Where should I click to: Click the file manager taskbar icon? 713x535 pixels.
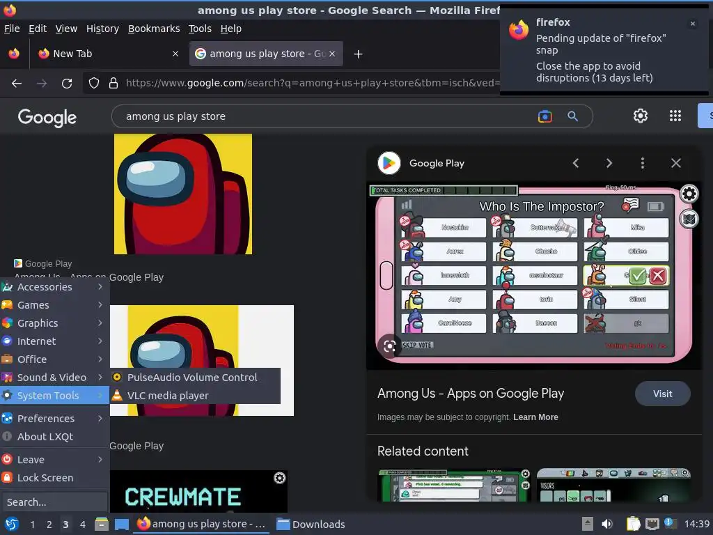click(x=102, y=524)
